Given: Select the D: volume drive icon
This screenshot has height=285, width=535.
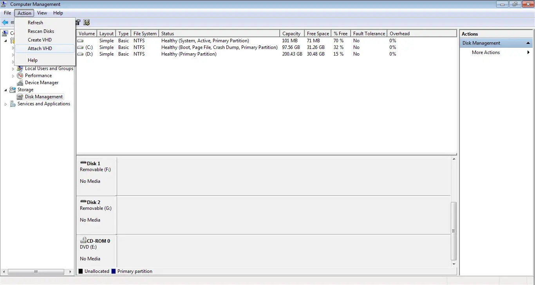Looking at the screenshot, I should 80,54.
